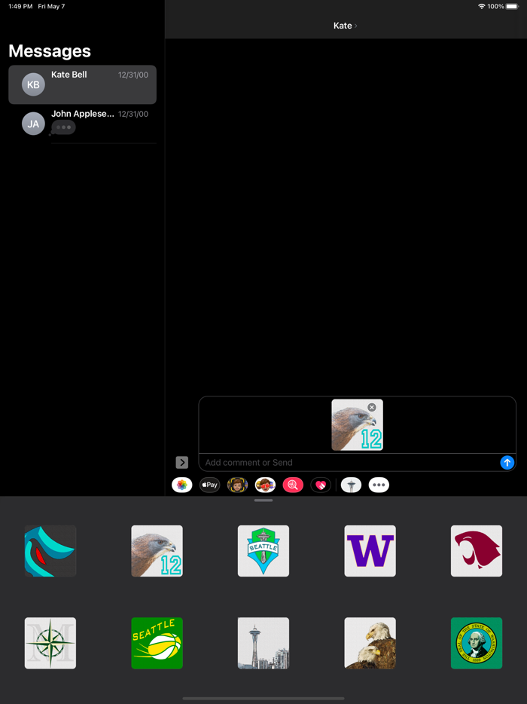Open the Memoji stickers app
The image size is (527, 704).
pos(265,485)
